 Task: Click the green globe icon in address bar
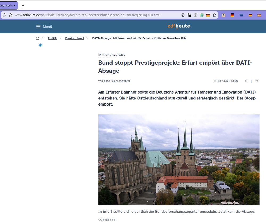point(202,15)
